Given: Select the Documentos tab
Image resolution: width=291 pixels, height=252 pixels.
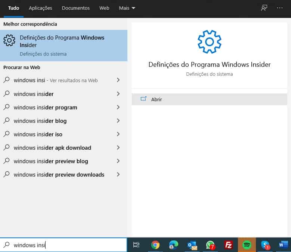Looking at the screenshot, I should pyautogui.click(x=76, y=8).
